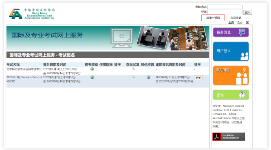The image size is (271, 150).
Task: Select the 北京舞蹈学院中国舞等级考试 exam name
Action: [x=24, y=69]
